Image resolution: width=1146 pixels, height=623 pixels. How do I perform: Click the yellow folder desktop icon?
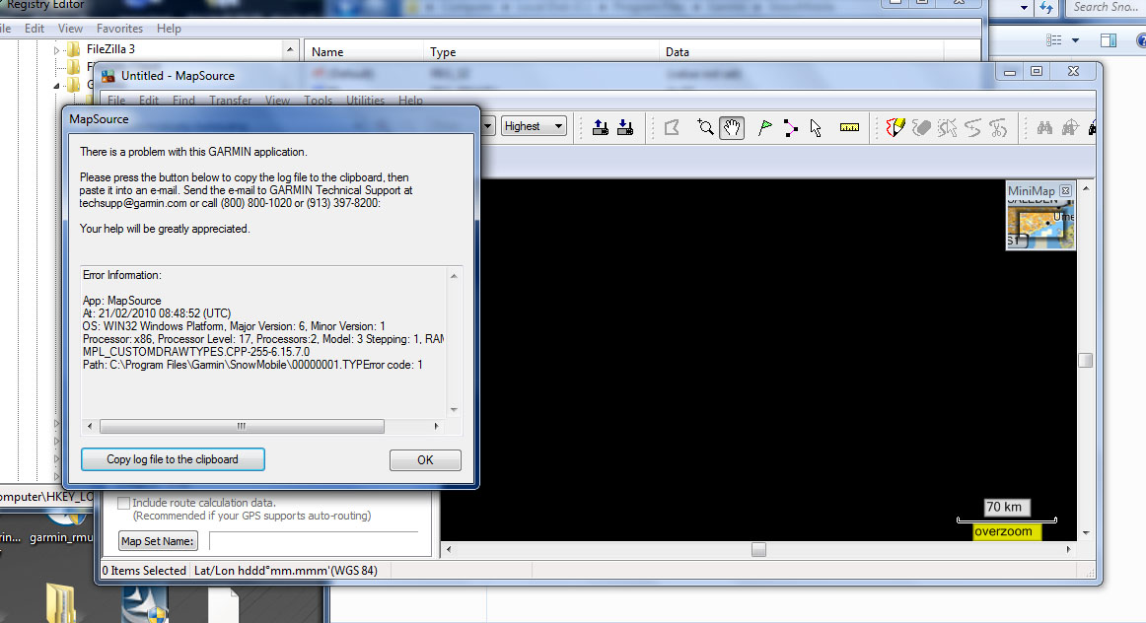62,602
